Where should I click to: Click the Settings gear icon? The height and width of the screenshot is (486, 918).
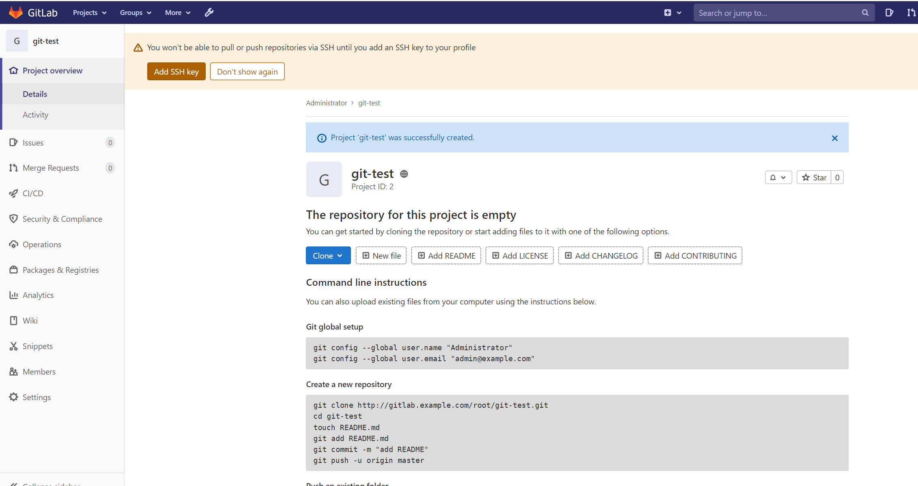pos(13,397)
